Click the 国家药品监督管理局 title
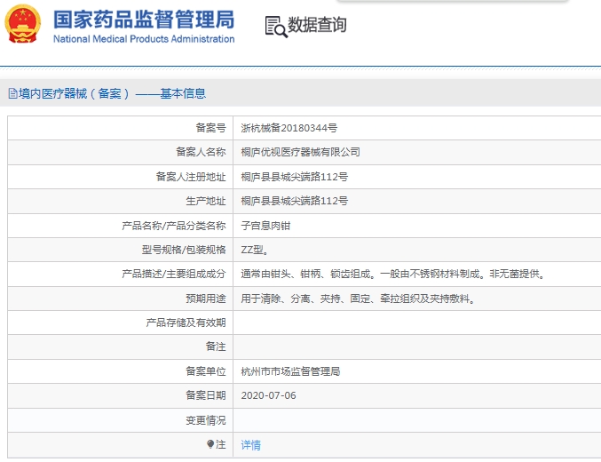 click(x=144, y=20)
